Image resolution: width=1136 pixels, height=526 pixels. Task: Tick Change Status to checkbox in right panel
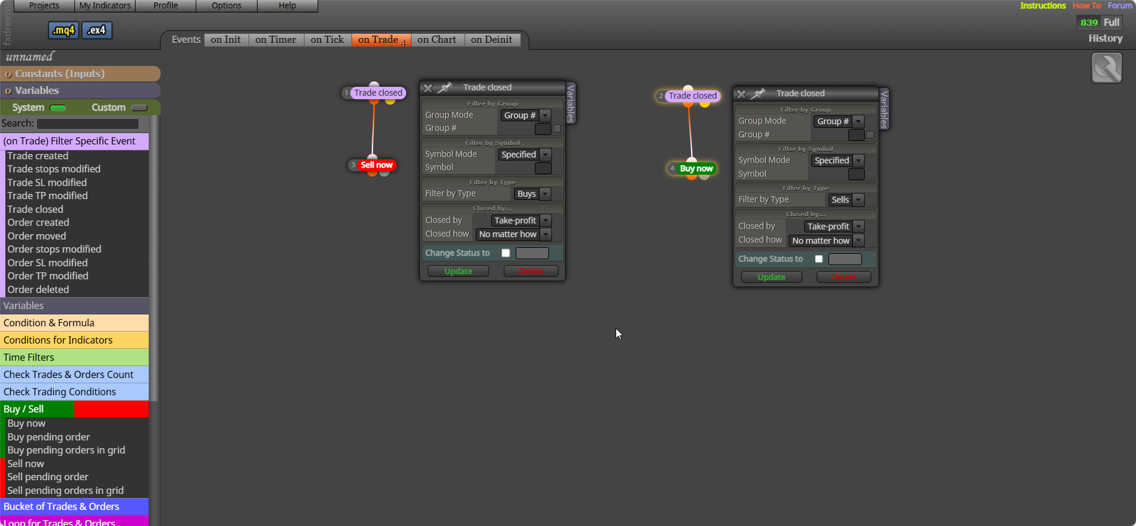pos(818,259)
